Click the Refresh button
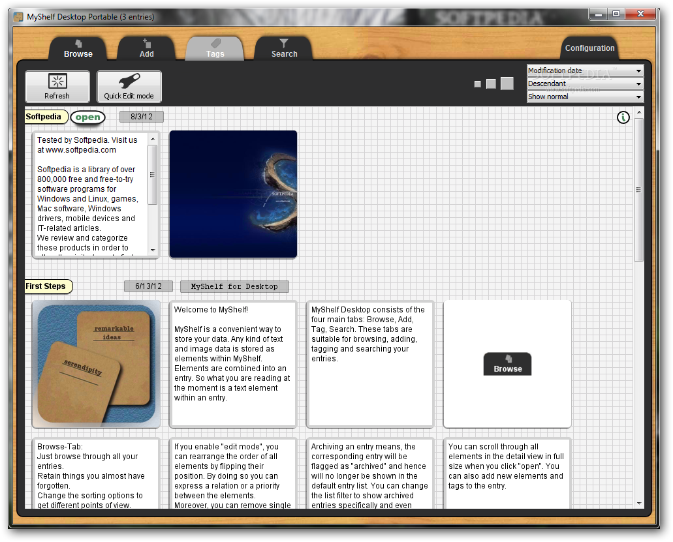 pos(57,87)
